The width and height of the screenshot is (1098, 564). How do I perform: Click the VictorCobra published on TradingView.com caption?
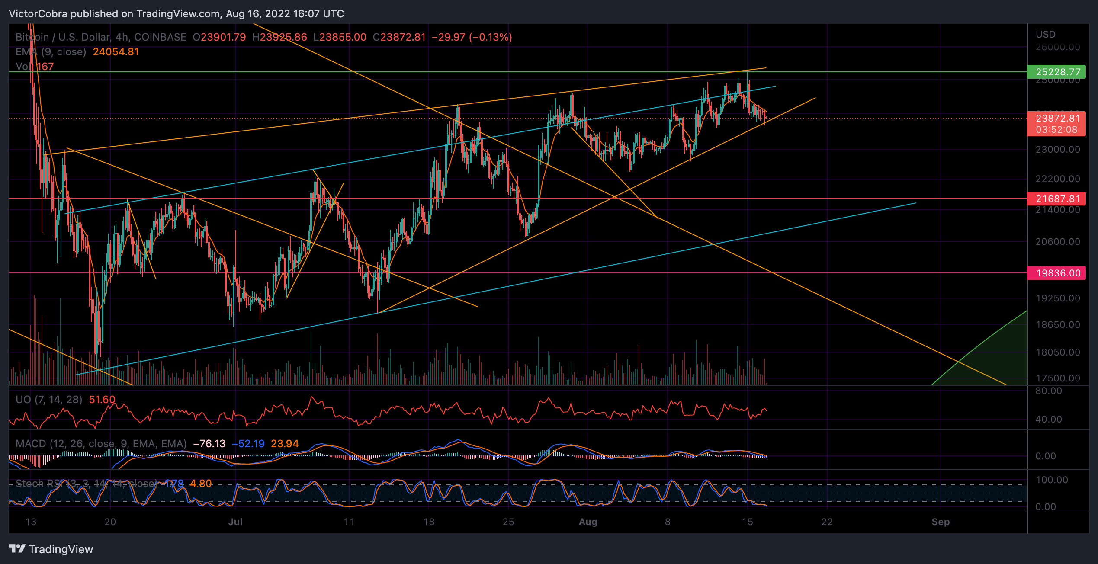[176, 14]
